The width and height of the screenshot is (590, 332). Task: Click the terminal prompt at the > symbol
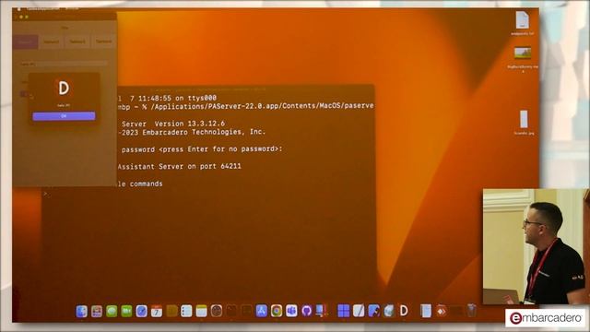(x=45, y=194)
